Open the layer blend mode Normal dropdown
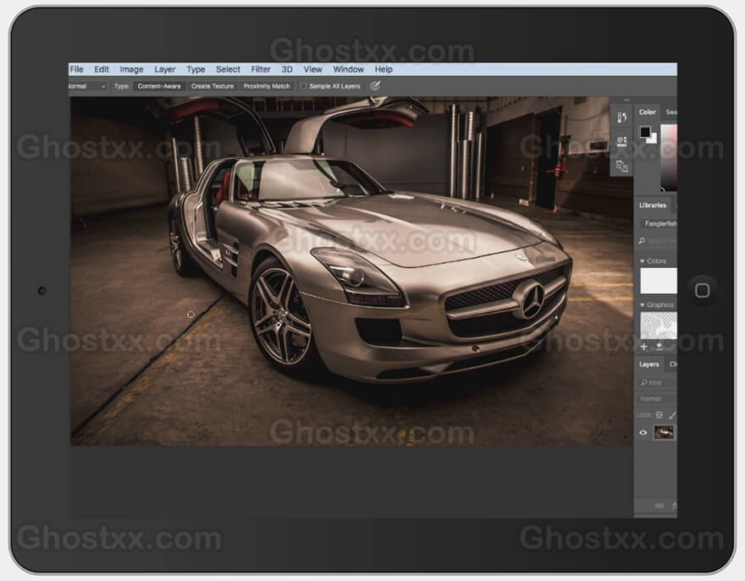745x581 pixels. [x=657, y=398]
